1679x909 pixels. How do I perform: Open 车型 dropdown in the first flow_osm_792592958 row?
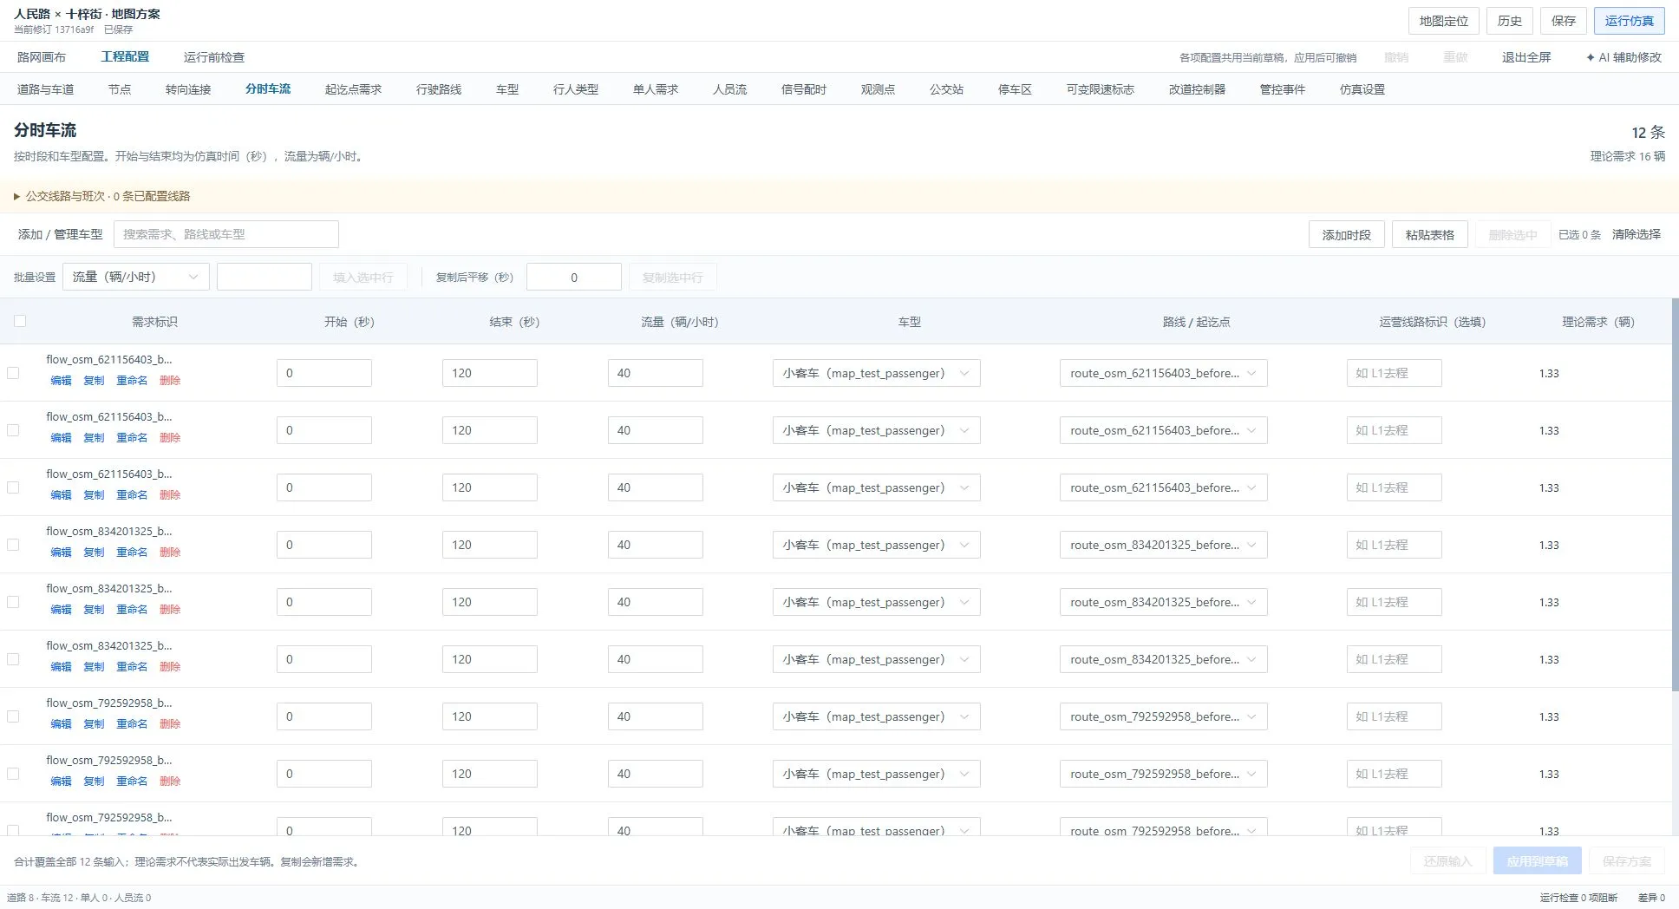click(x=876, y=716)
